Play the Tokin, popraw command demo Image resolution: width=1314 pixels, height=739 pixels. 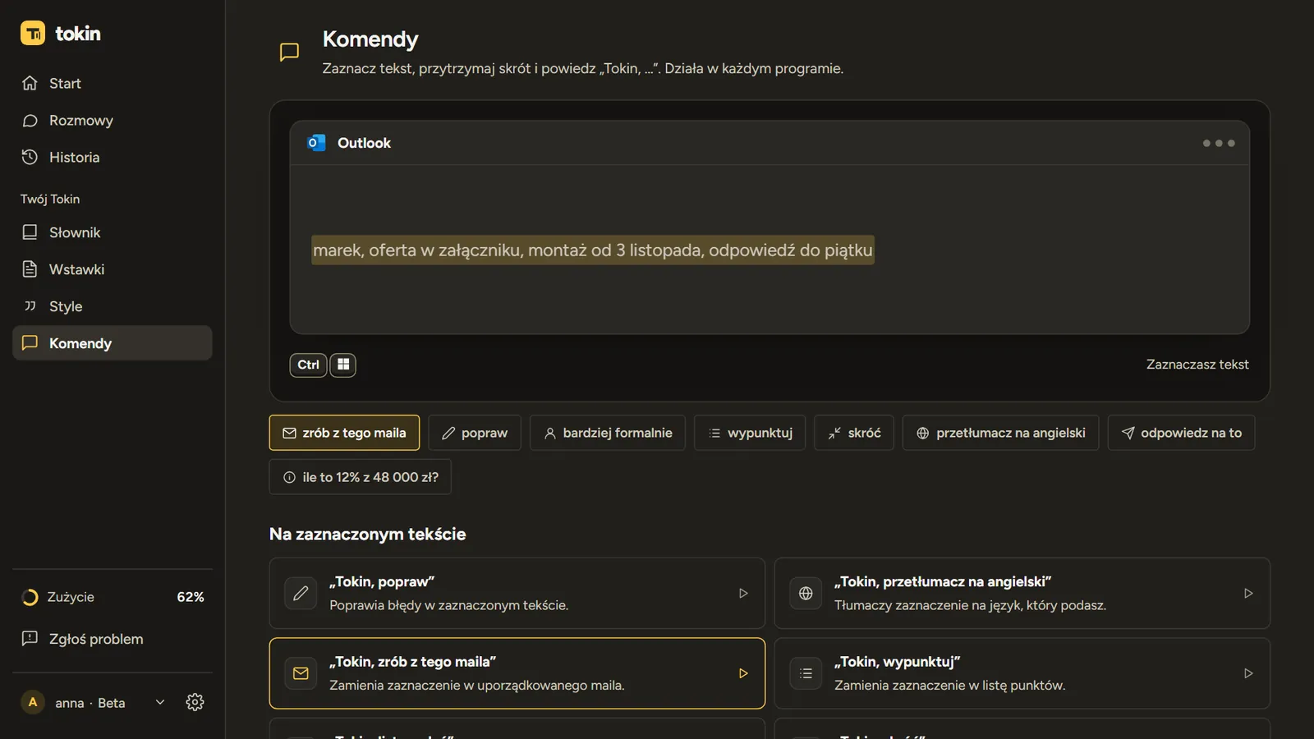click(743, 593)
